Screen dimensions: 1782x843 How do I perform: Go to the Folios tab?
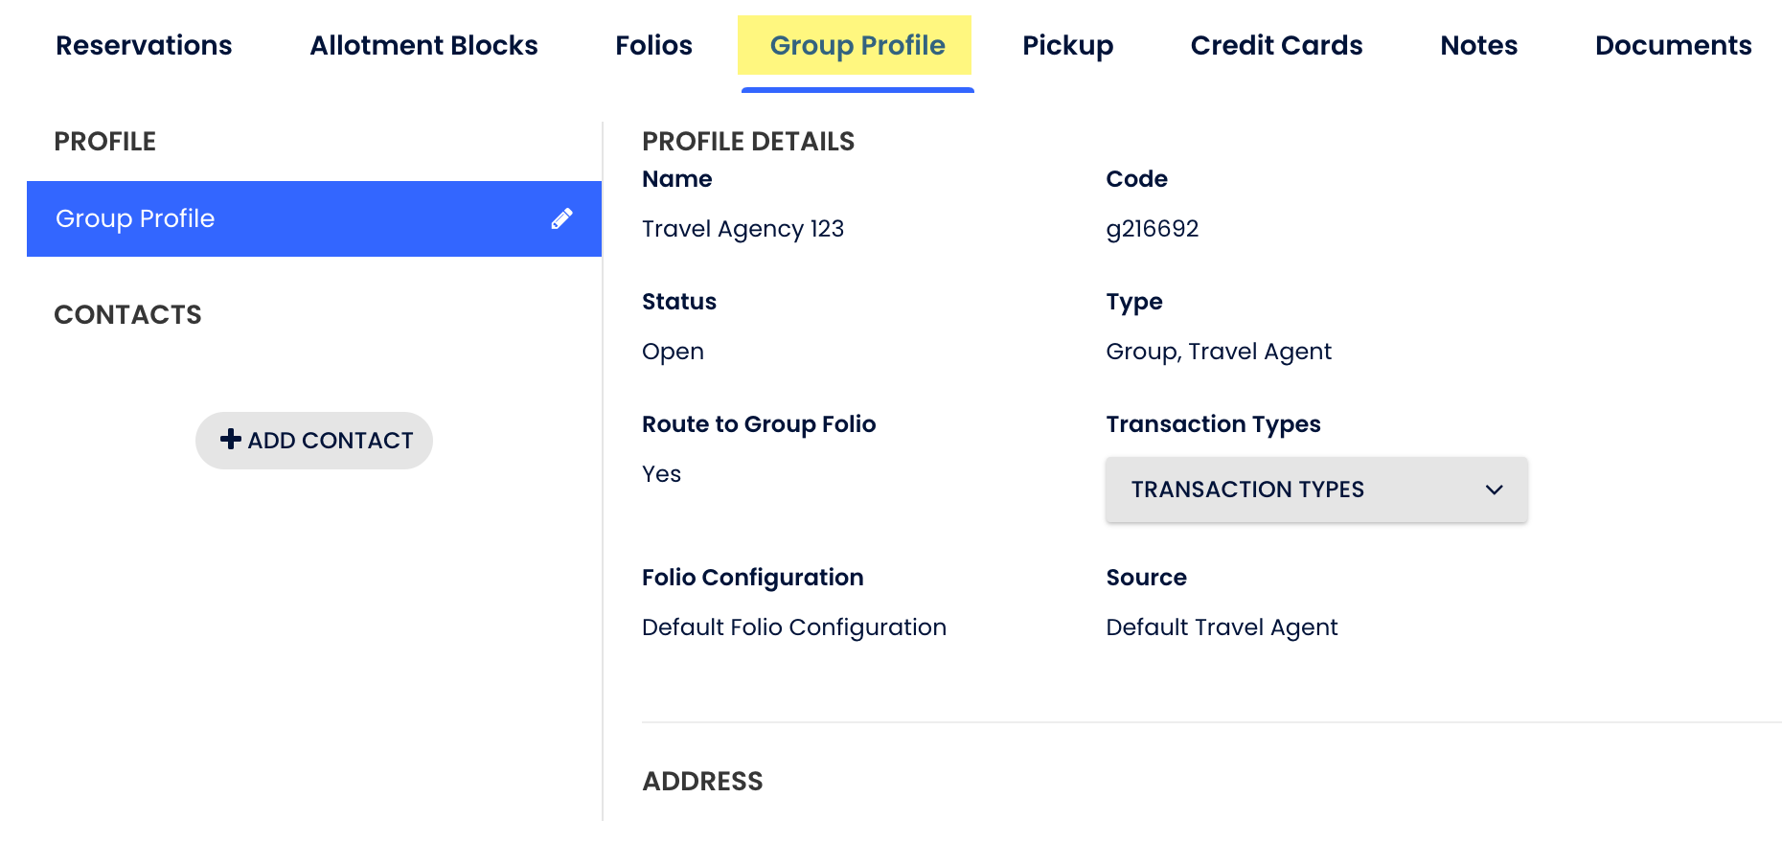(653, 45)
